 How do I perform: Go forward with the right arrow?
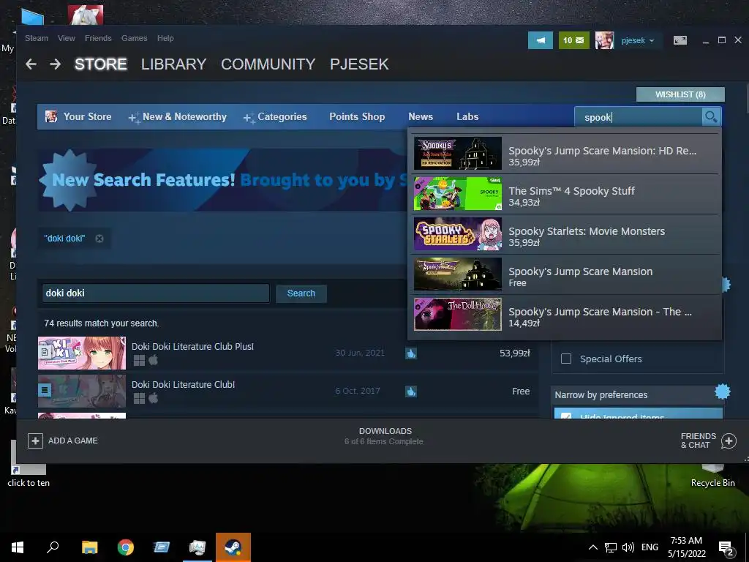click(56, 64)
